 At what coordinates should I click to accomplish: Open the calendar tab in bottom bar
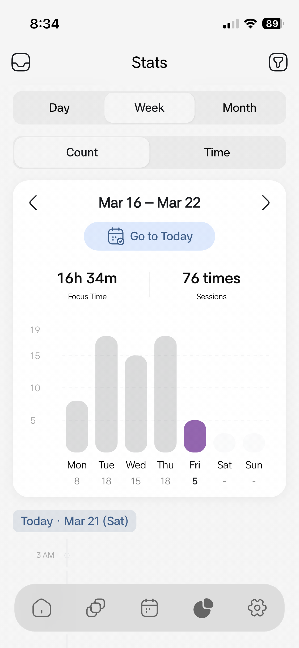149,608
